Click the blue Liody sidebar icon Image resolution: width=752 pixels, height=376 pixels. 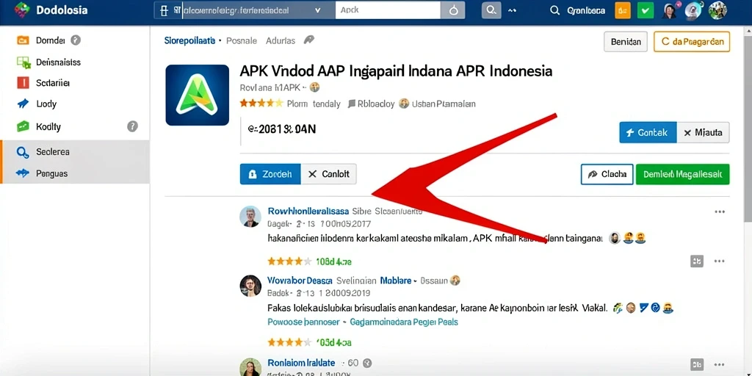click(x=23, y=104)
